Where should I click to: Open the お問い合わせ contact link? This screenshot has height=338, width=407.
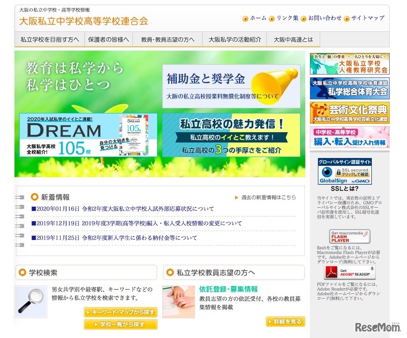click(x=325, y=18)
